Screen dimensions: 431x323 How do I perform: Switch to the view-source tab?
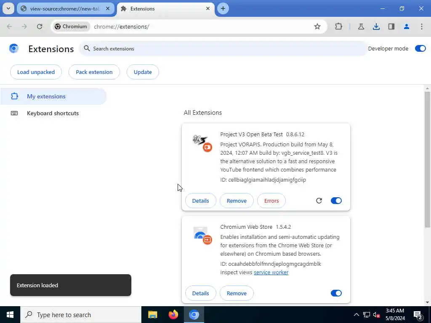point(64,9)
